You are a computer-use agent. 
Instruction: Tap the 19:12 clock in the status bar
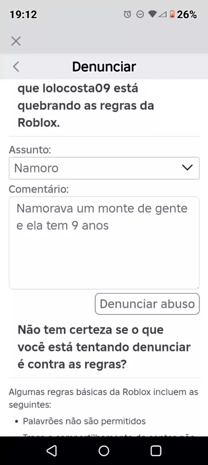pyautogui.click(x=23, y=15)
